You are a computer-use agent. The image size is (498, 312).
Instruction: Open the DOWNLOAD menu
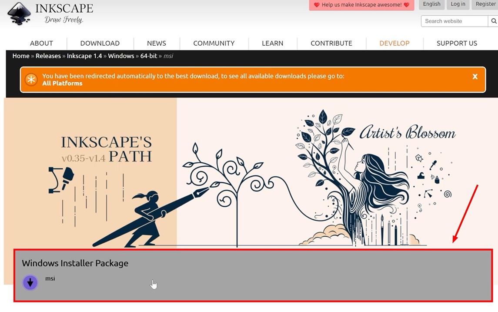[100, 43]
